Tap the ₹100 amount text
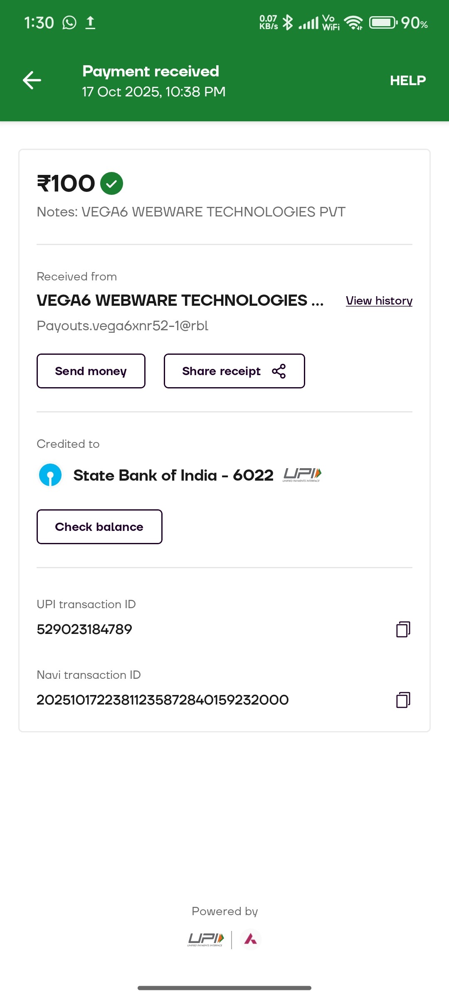This screenshot has width=449, height=997. point(66,184)
